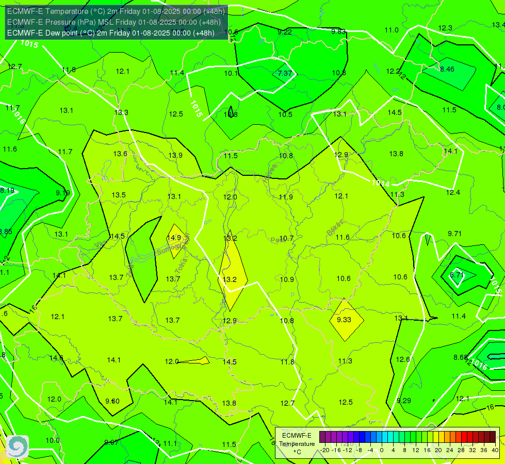Click the Somogy region label

[x=169, y=250]
